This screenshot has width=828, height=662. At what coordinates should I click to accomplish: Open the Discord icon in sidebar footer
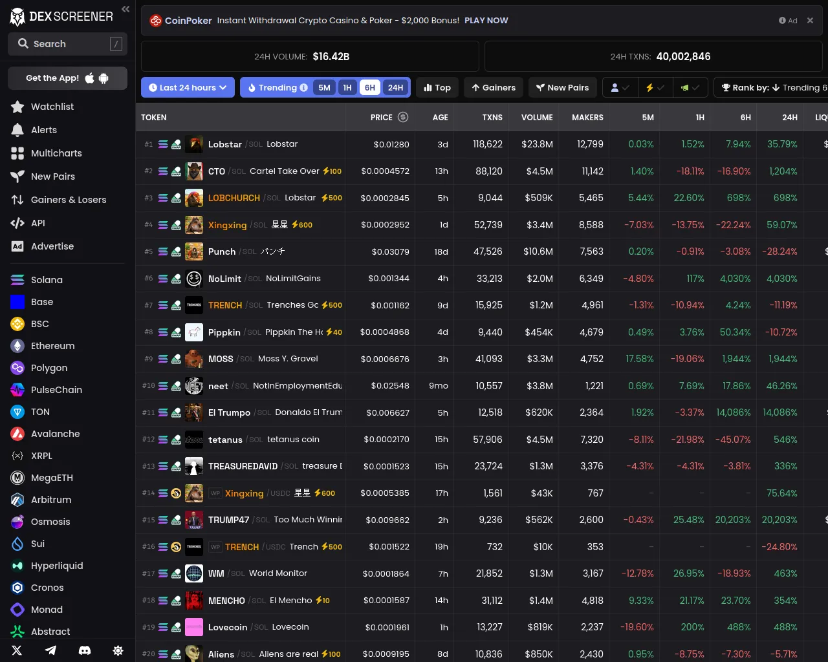[84, 650]
